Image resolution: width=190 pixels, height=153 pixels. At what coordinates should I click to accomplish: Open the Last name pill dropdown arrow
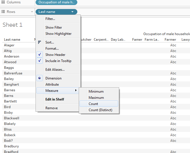[x=73, y=12]
